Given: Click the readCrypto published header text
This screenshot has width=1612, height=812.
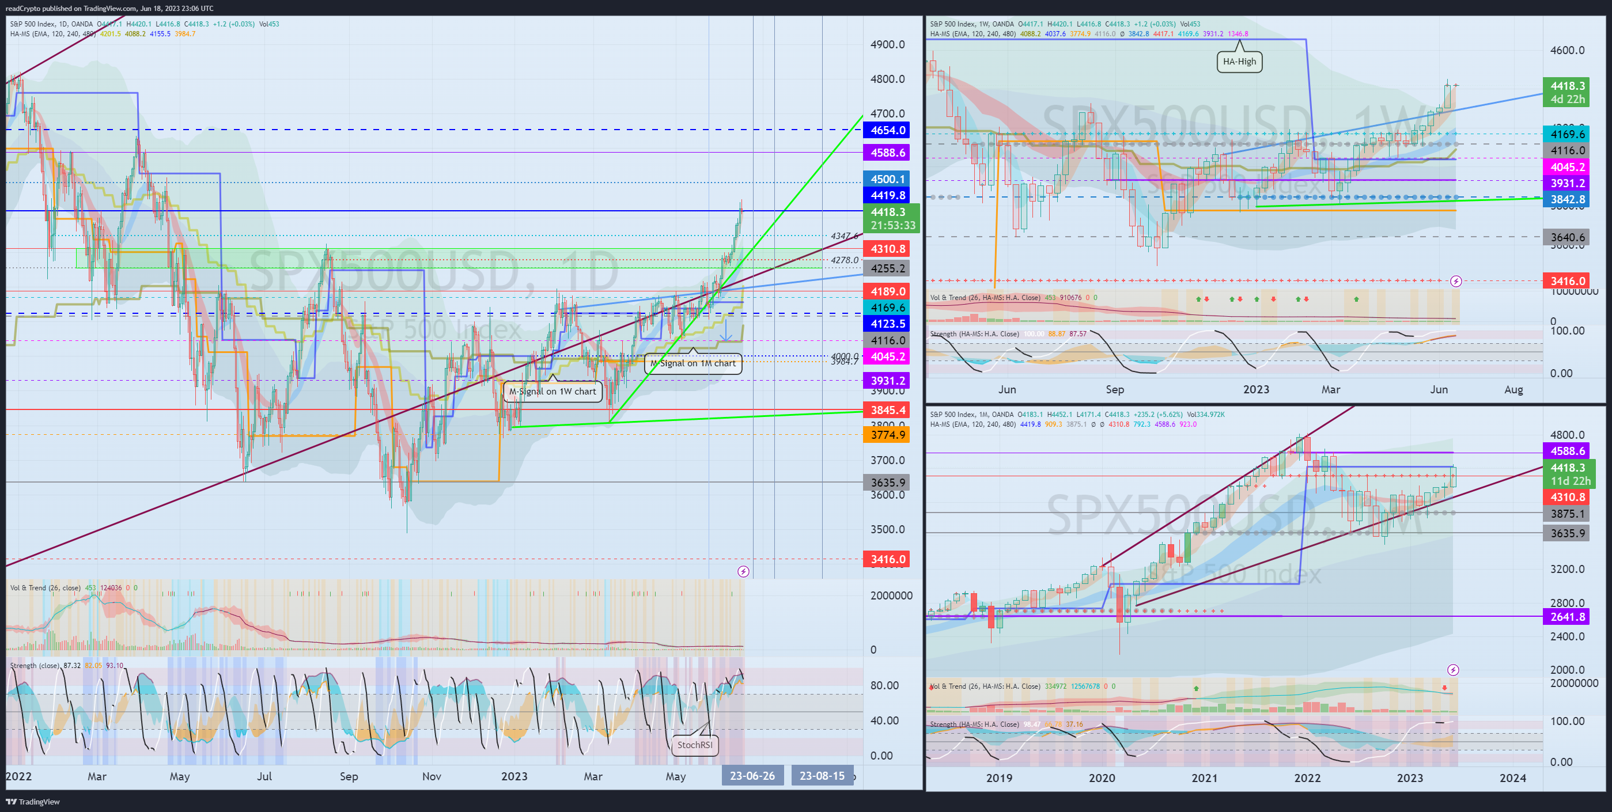Looking at the screenshot, I should pyautogui.click(x=109, y=8).
